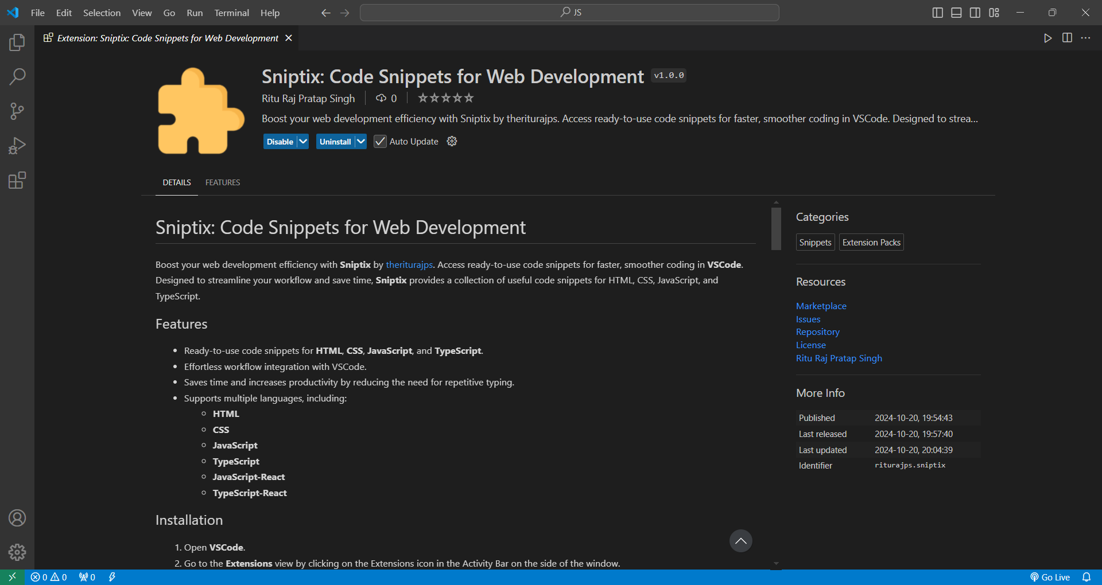Viewport: 1102px width, 585px height.
Task: Click the identifier riturajps.sniptix
Action: point(910,465)
